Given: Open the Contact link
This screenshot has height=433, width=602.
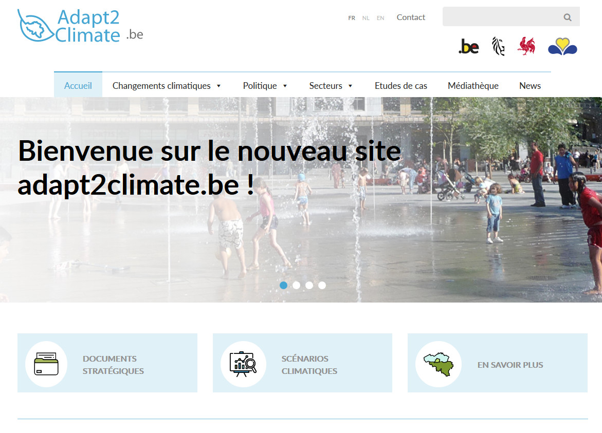Looking at the screenshot, I should (x=411, y=17).
